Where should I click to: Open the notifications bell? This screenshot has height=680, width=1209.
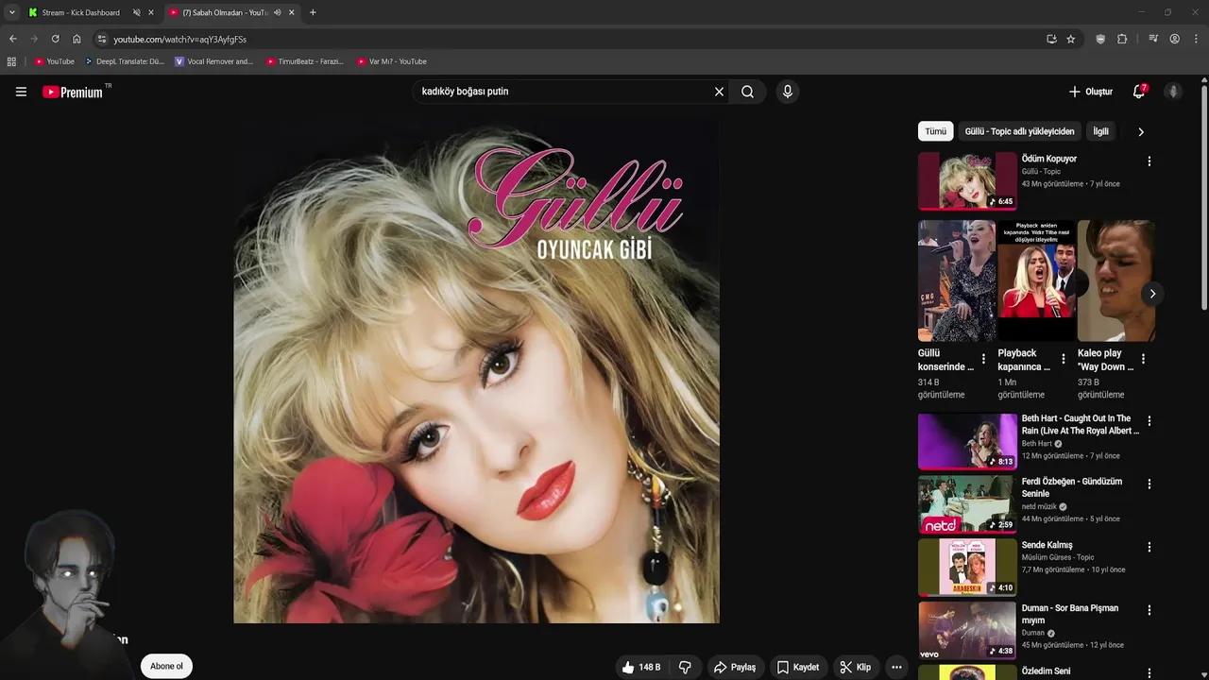pyautogui.click(x=1139, y=92)
